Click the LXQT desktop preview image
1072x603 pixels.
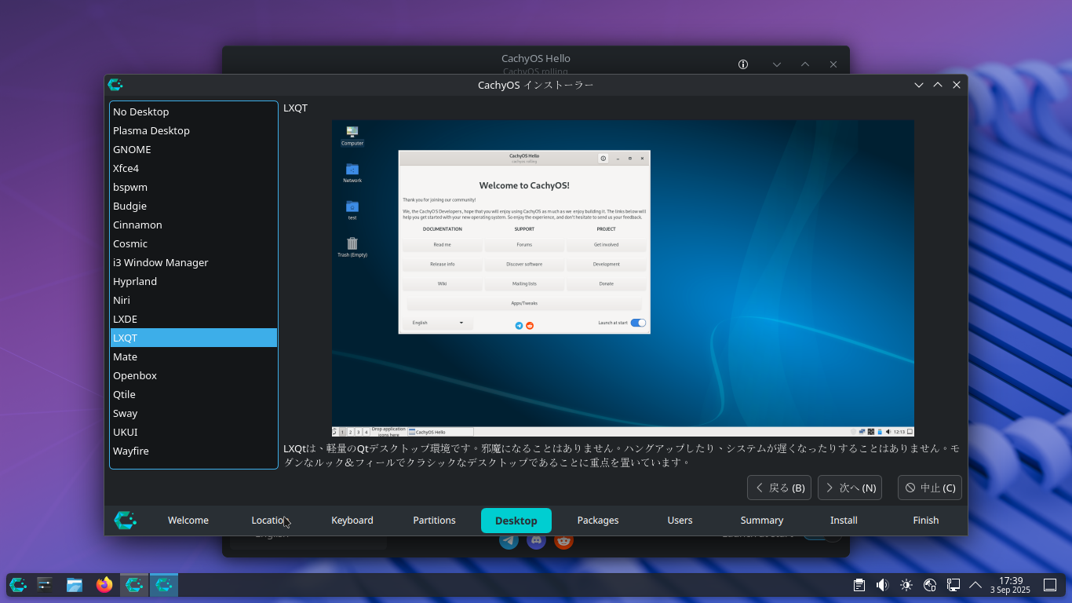click(x=622, y=278)
